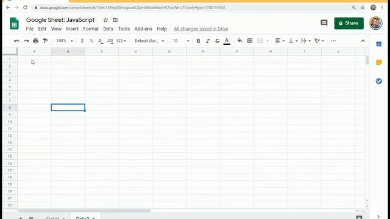Open the Tools menu
This screenshot has height=219, width=390.
[124, 29]
